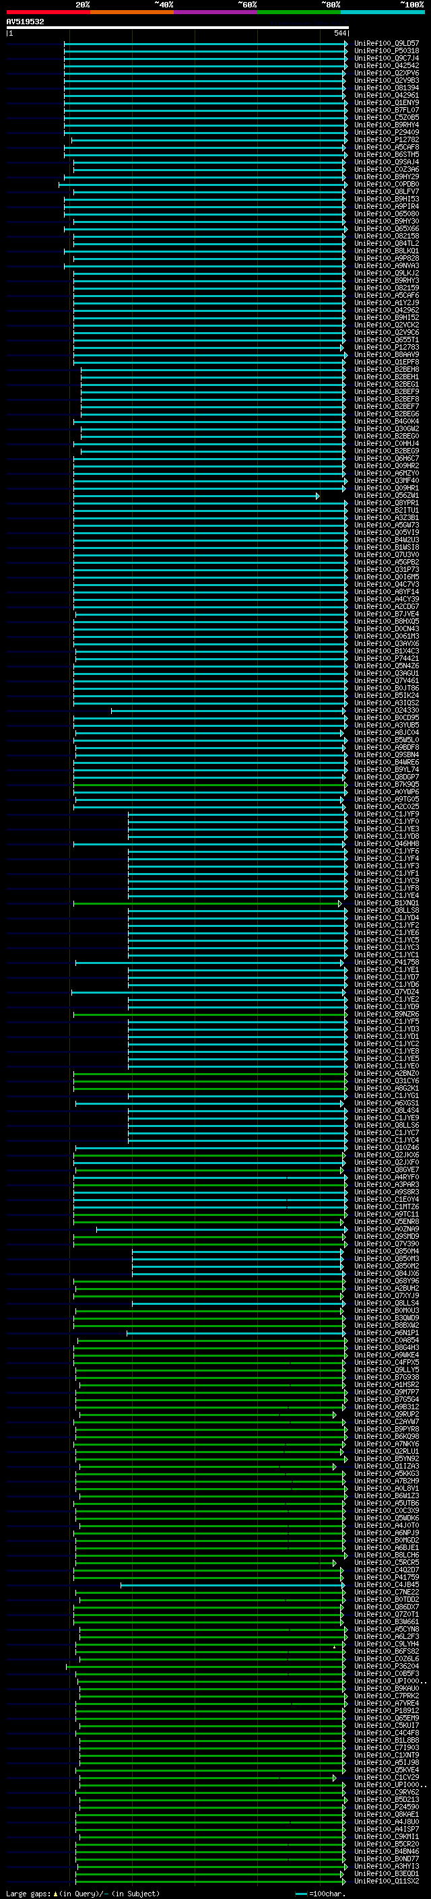Click the red 20% identity legend segment
The width and height of the screenshot is (431, 1899).
click(48, 12)
